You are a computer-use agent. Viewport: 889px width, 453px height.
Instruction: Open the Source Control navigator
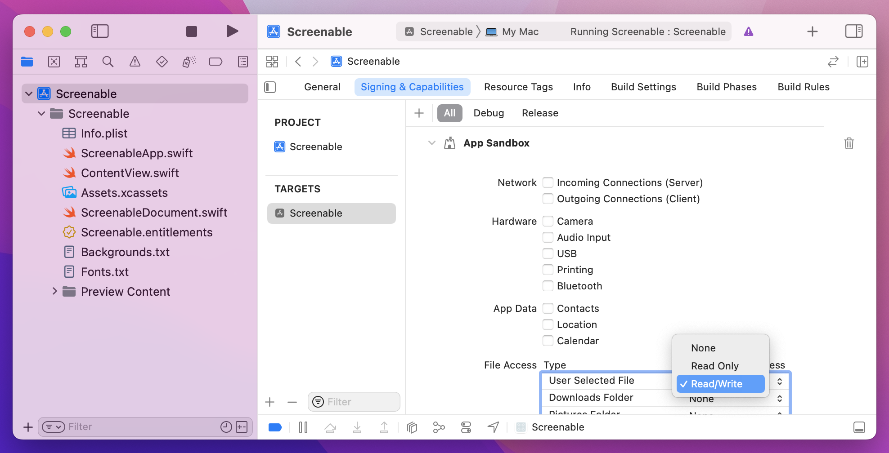[x=54, y=62]
